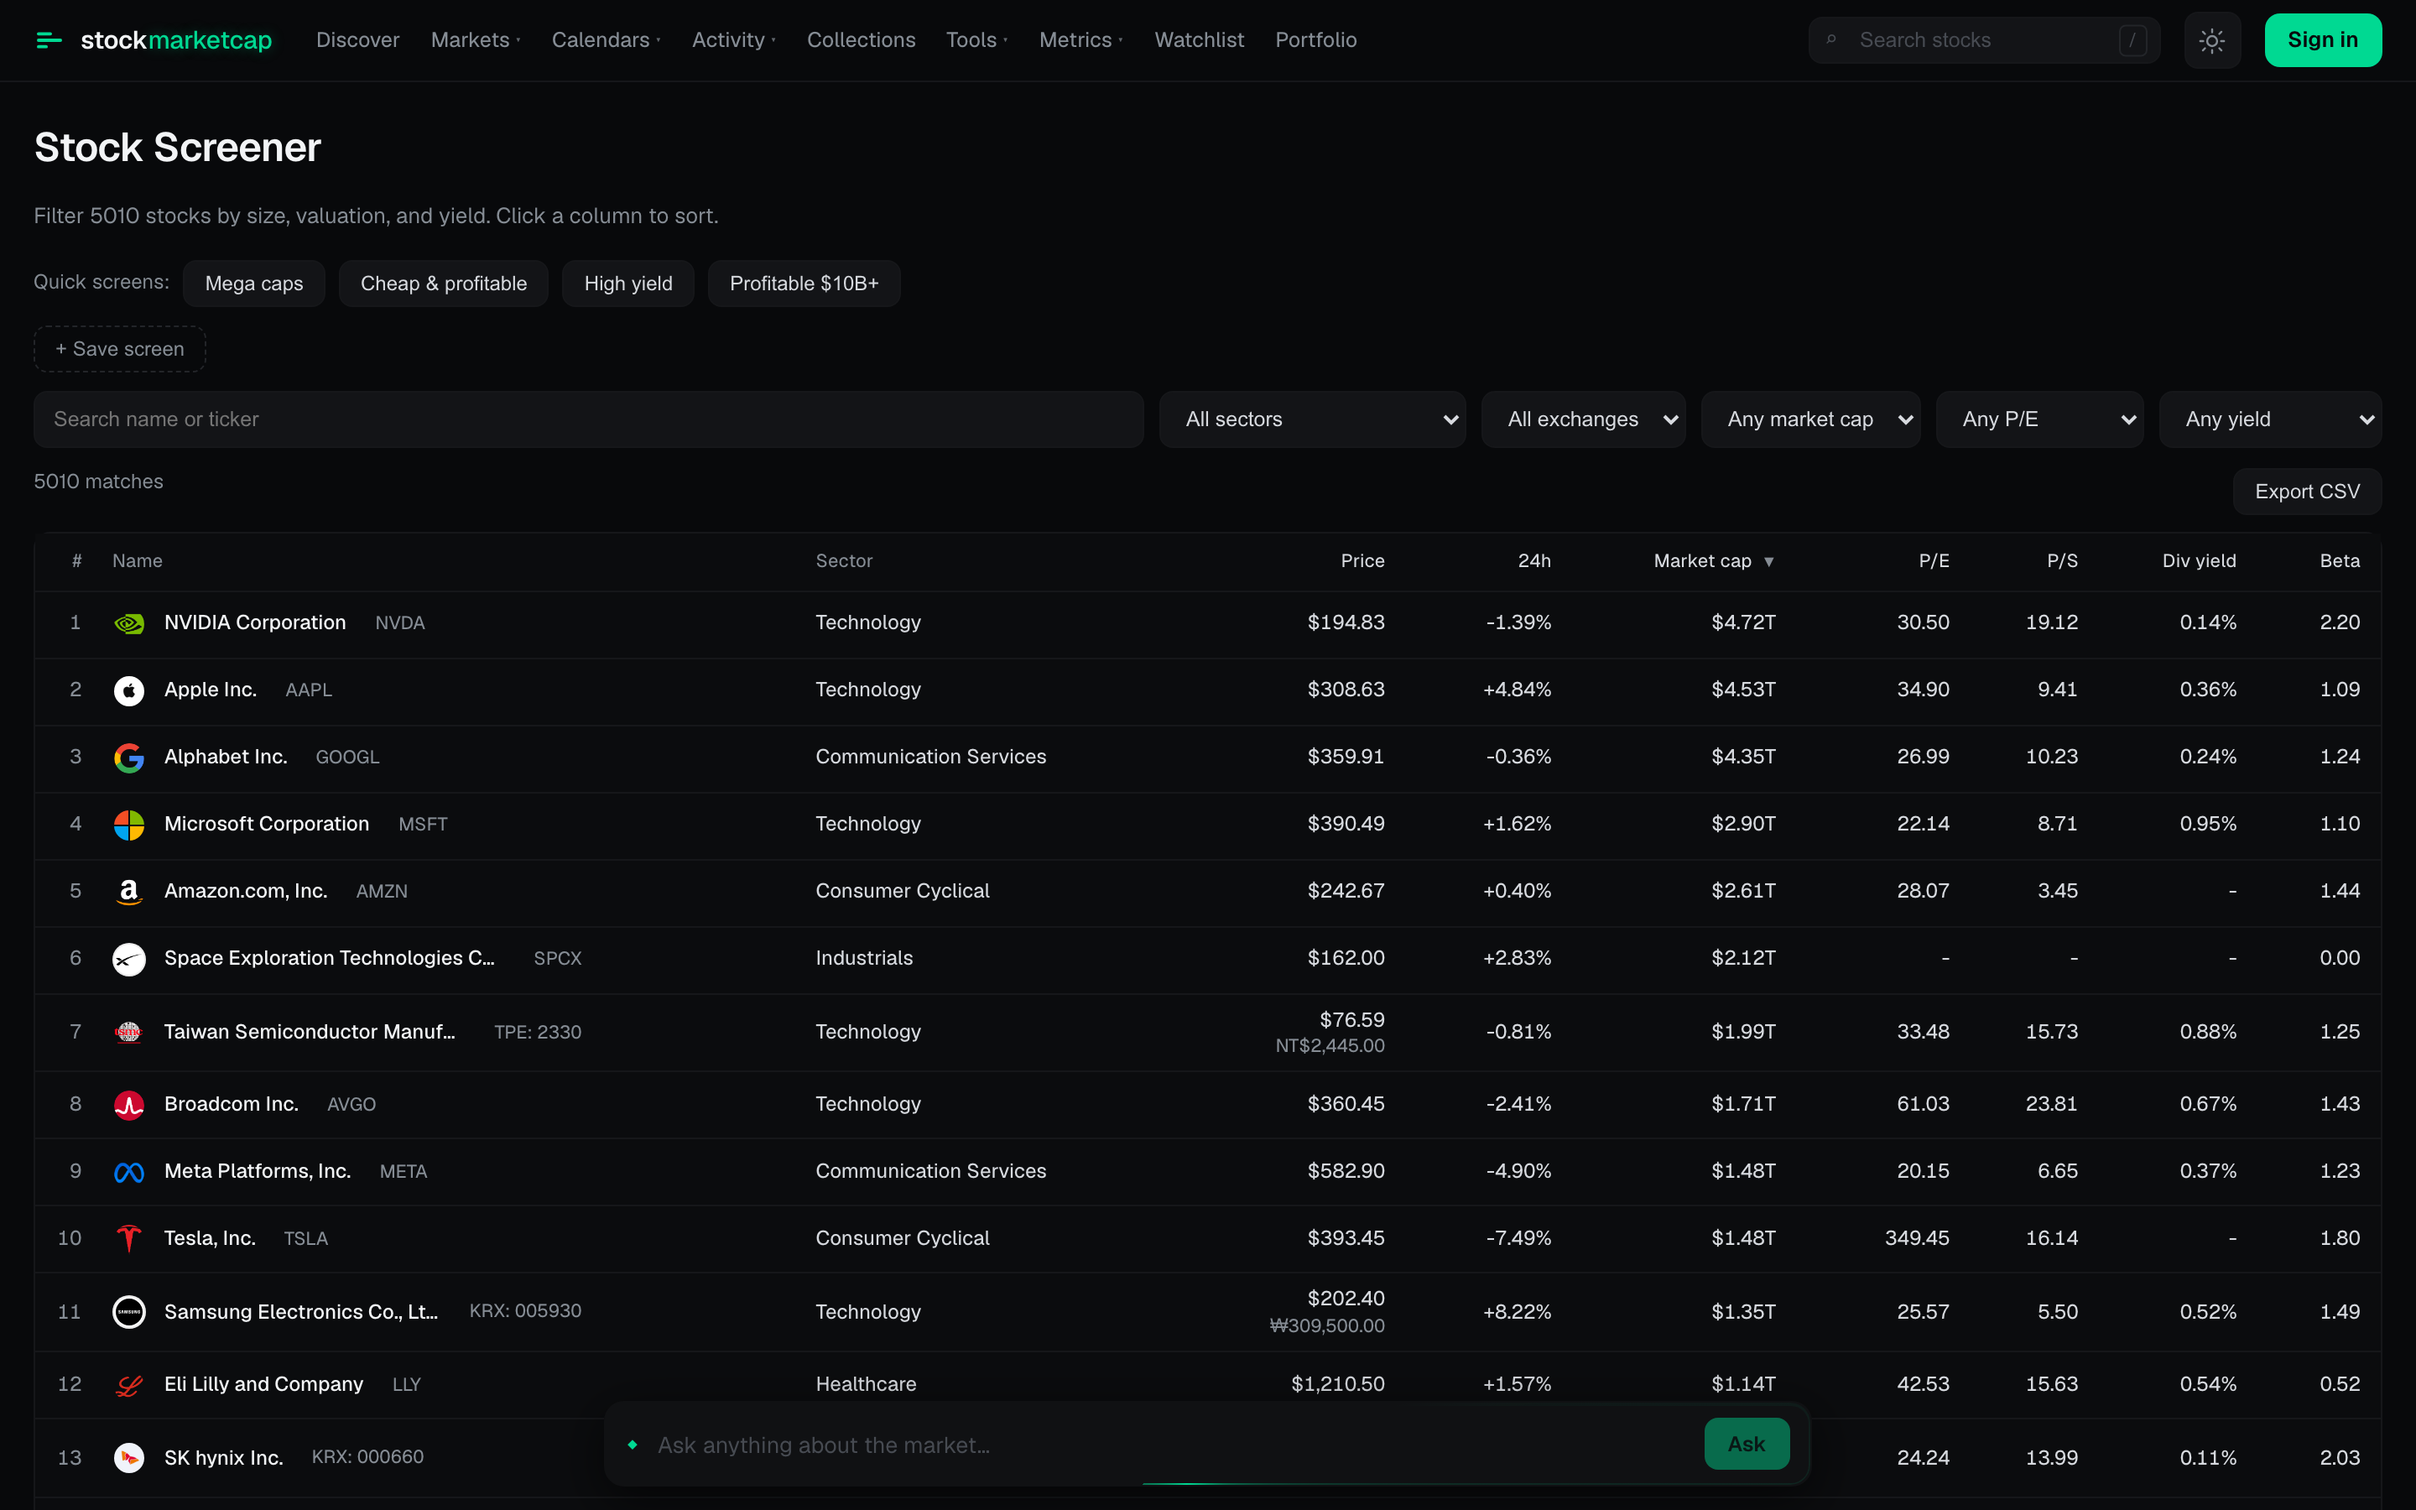Click the stockmarketcap logo icon
Viewport: 2416px width, 1510px height.
coord(49,40)
